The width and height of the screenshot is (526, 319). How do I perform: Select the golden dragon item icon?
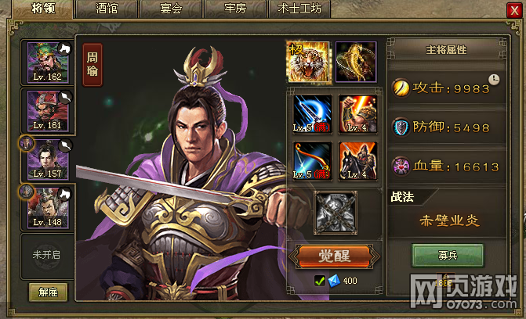click(x=356, y=62)
